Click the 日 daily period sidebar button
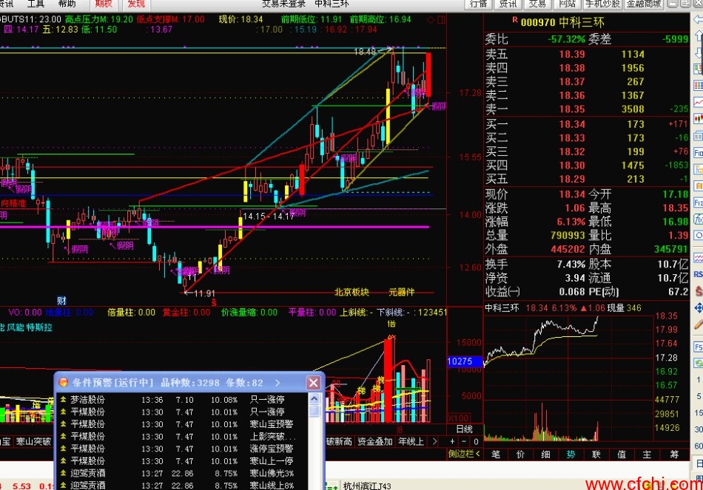This screenshot has width=703, height=490. (699, 463)
